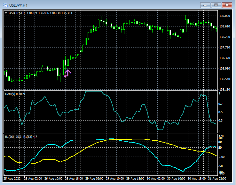Click the 136.130 price scale label

coord(225,90)
